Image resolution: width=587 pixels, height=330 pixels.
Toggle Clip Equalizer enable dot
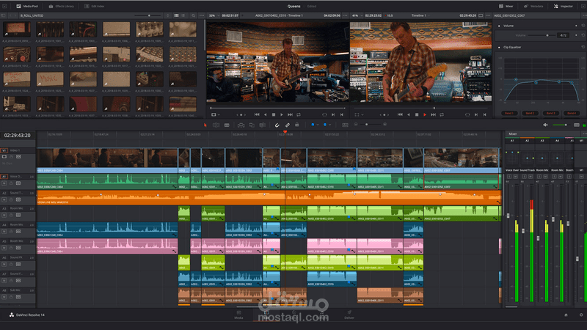499,47
